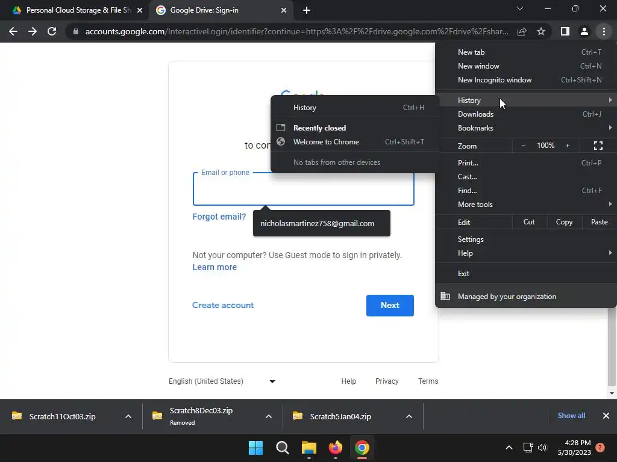Click the Forgot email? link

[219, 217]
